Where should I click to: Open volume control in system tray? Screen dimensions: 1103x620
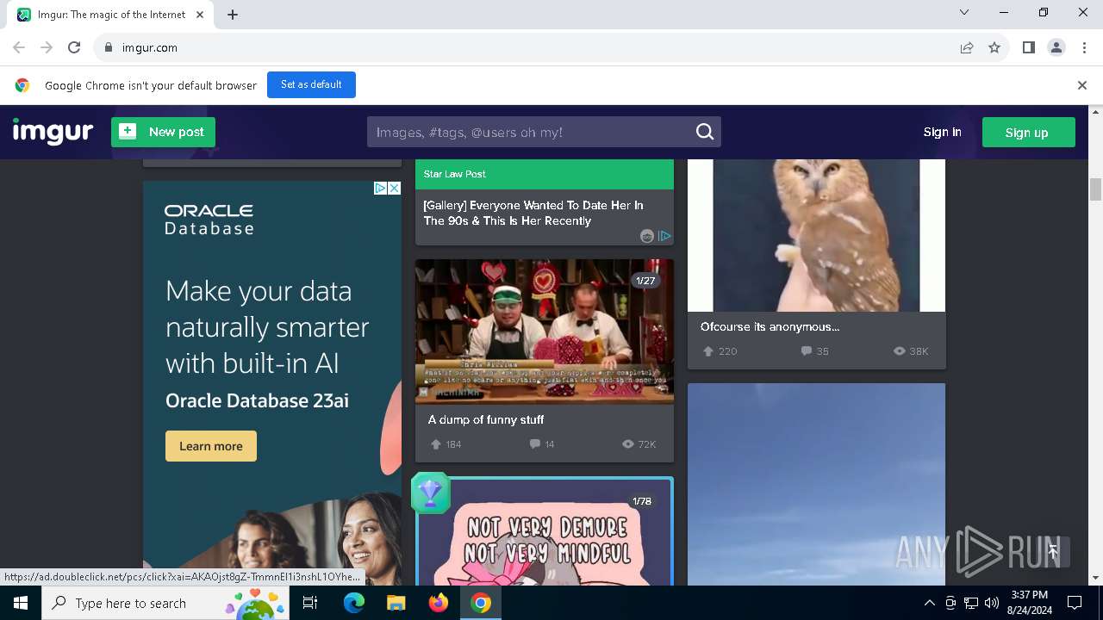coord(991,603)
